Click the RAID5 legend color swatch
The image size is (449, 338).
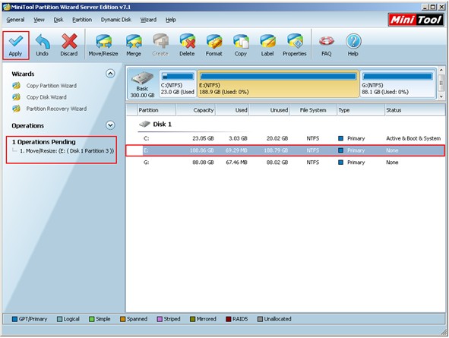(229, 319)
